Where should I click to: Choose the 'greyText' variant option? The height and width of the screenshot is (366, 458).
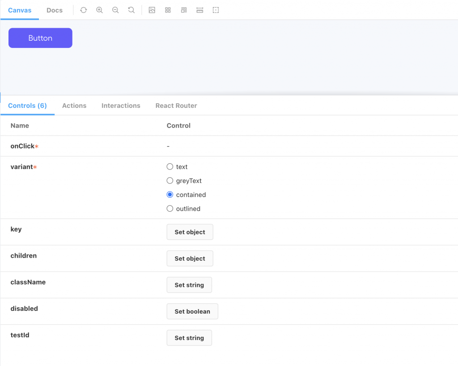tap(170, 181)
